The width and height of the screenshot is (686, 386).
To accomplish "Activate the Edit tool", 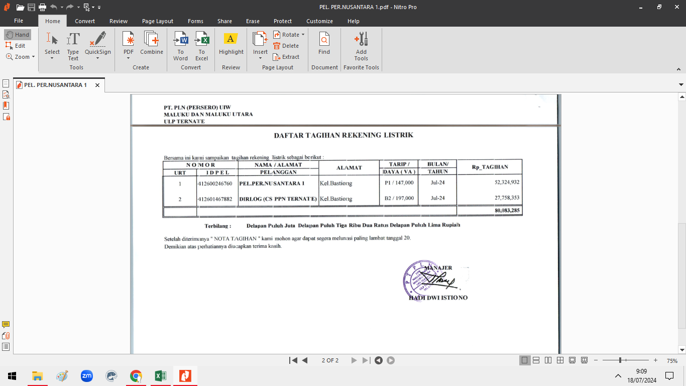I will click(x=16, y=46).
